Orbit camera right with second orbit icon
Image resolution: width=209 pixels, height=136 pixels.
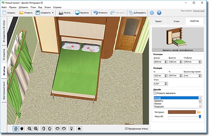pyautogui.click(x=64, y=129)
